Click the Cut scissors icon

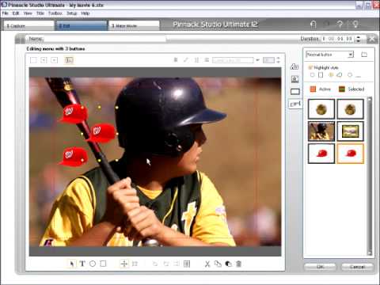point(207,264)
